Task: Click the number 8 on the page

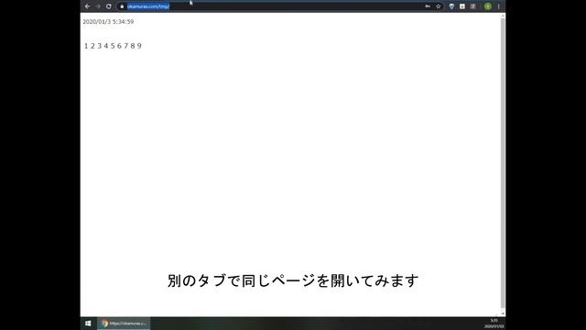Action: [132, 46]
